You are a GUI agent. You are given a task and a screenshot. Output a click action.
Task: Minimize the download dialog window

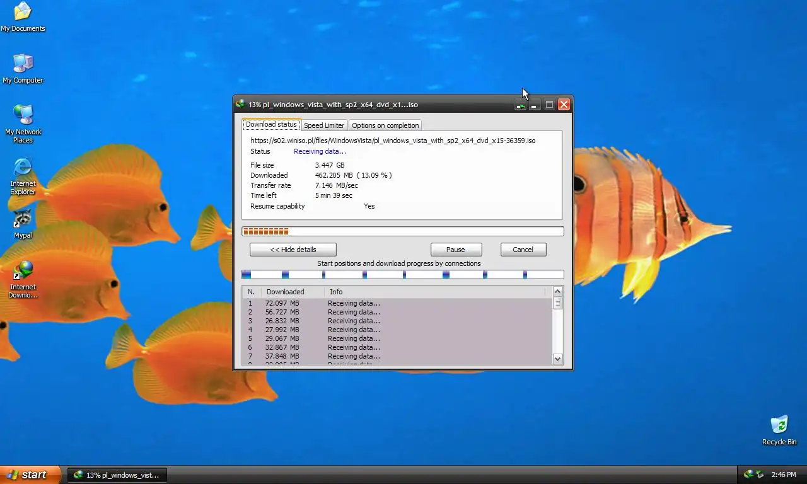pyautogui.click(x=535, y=105)
